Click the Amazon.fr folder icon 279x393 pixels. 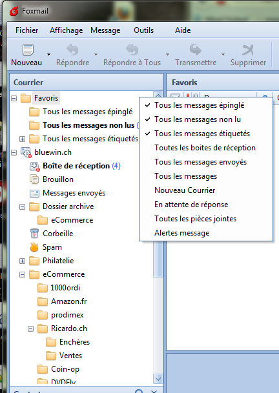(43, 301)
